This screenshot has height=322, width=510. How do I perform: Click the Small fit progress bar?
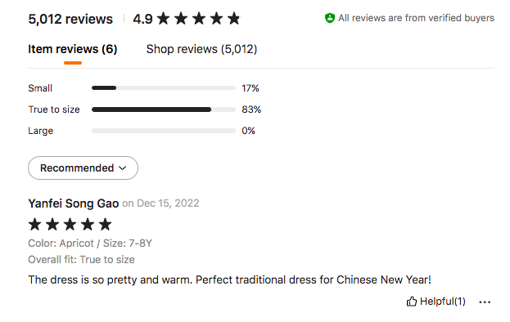click(164, 88)
